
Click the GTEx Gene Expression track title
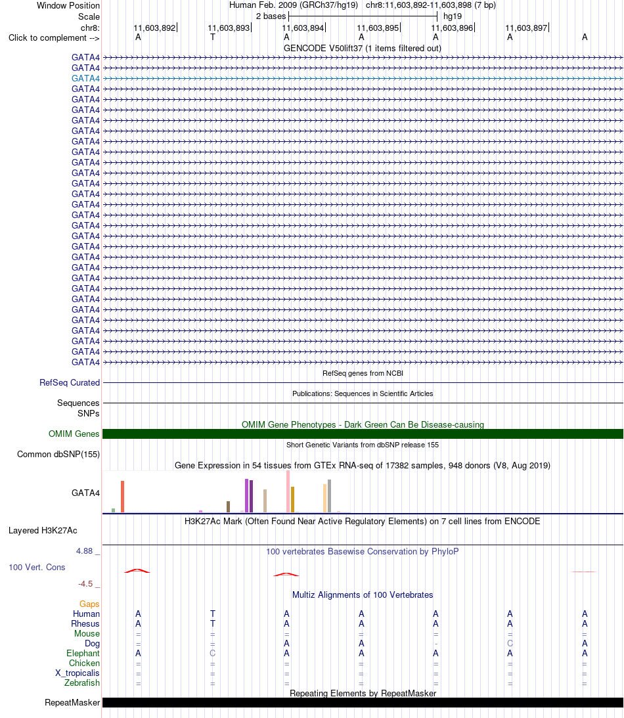362,465
